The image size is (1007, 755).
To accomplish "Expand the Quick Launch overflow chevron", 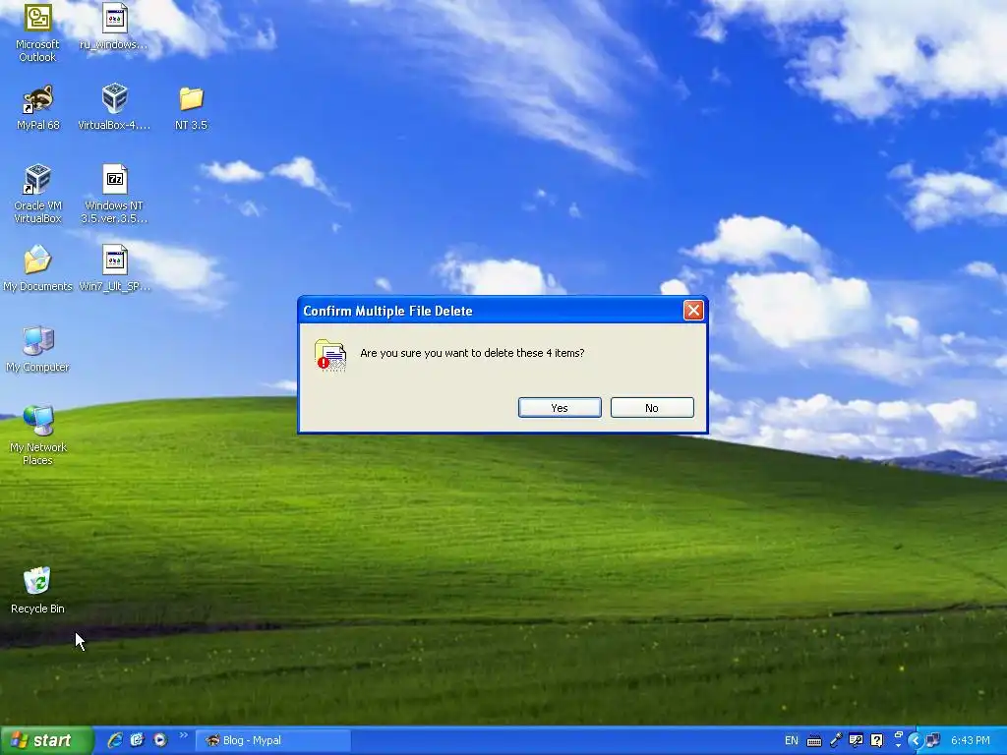I will [x=183, y=735].
